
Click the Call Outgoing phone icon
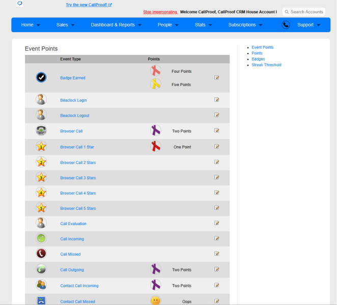(41, 269)
